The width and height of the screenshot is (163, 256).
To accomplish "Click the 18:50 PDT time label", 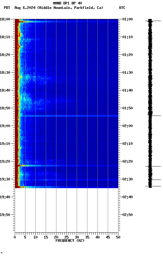I will (x=5, y=108).
